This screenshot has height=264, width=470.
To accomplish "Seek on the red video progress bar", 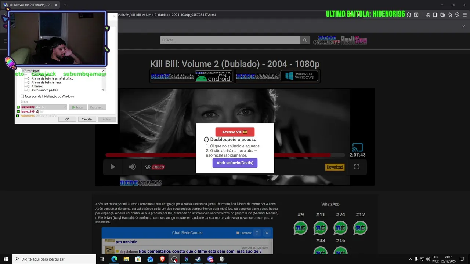I will point(225,155).
